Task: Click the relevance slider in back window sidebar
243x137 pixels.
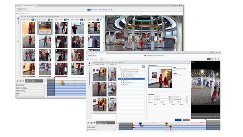Action: 18,30
